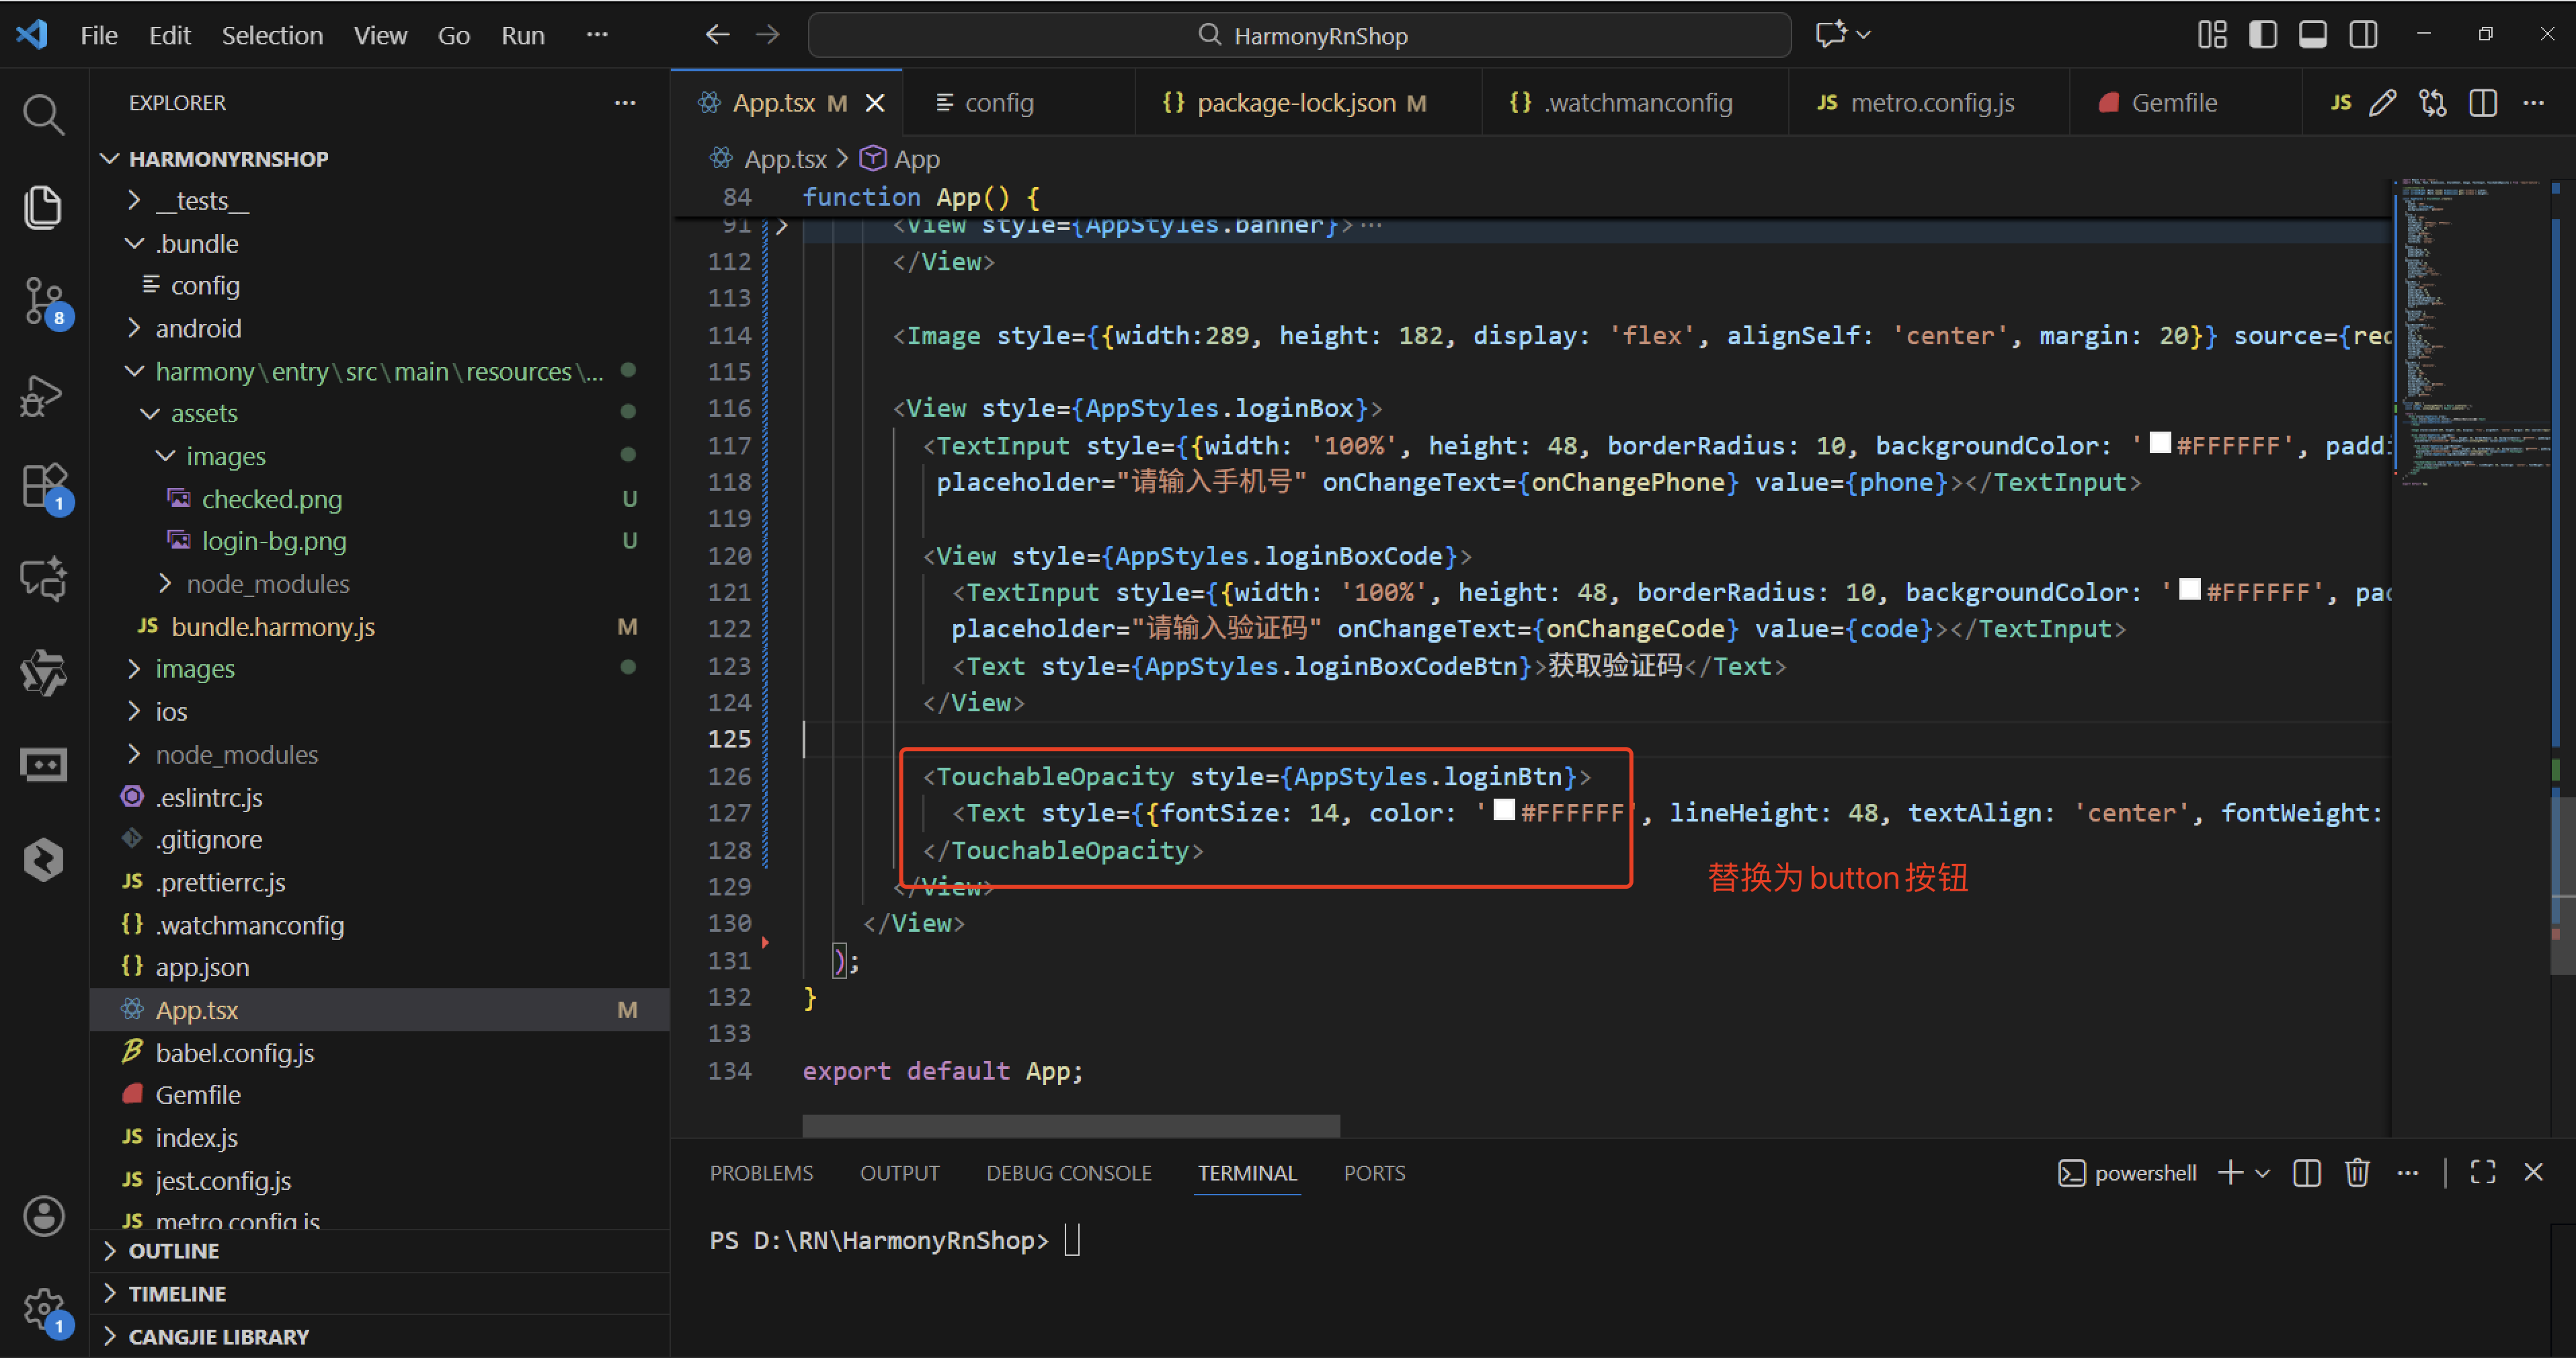Open the Accounts icon in activity bar
Image resolution: width=2576 pixels, height=1358 pixels.
click(43, 1216)
